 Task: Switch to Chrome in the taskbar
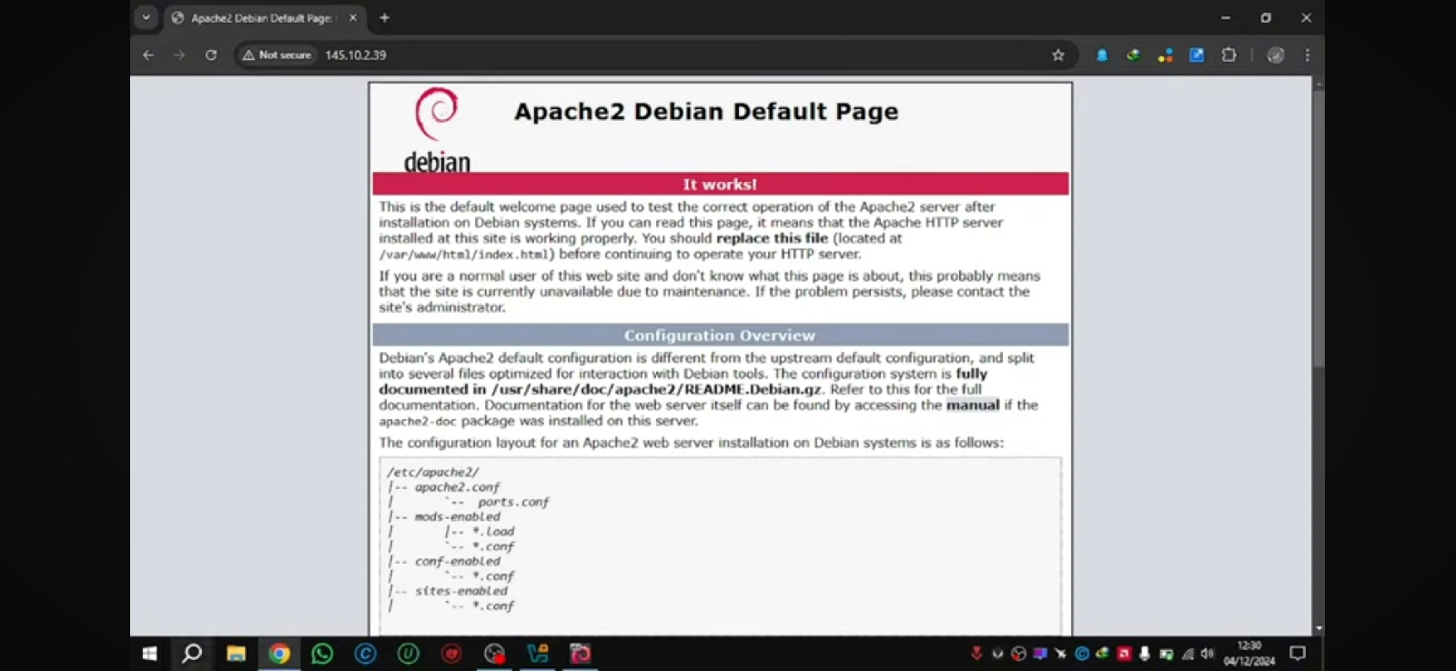coord(279,654)
